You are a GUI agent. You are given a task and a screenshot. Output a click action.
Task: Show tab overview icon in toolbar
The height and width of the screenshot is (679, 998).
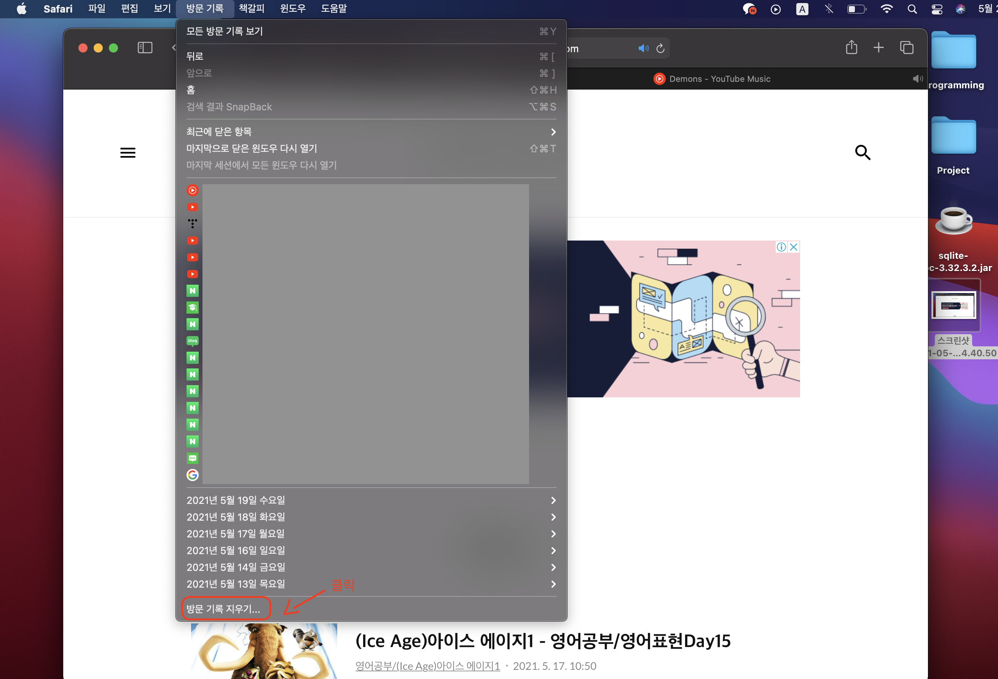906,48
